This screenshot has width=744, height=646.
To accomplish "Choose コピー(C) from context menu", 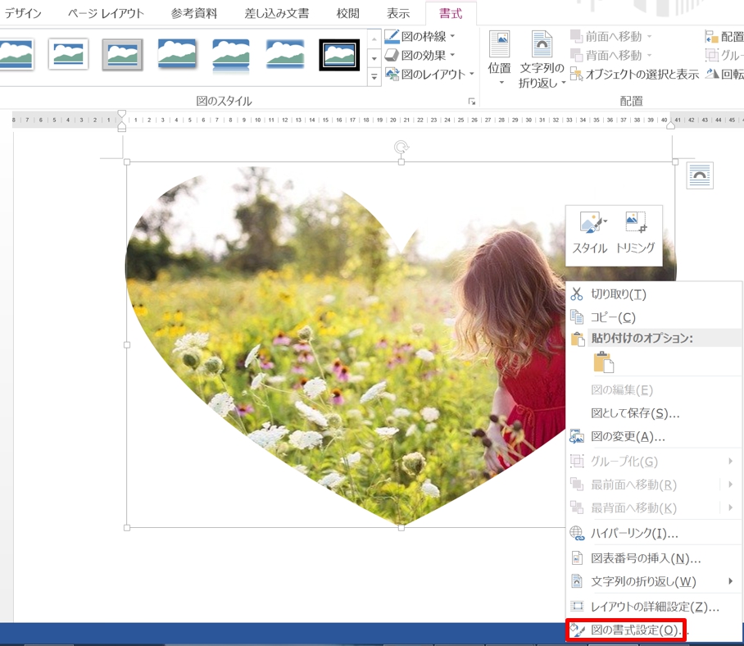I will 655,317.
